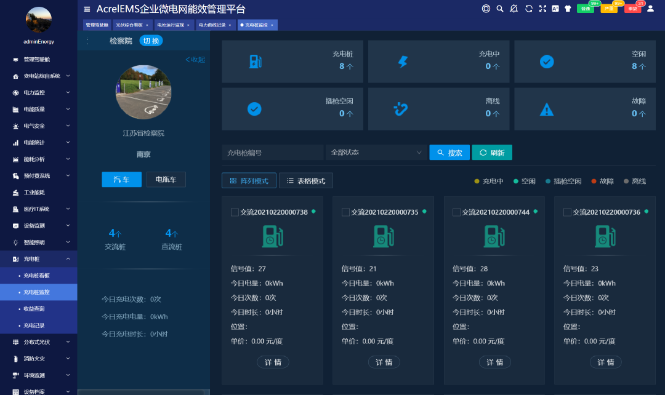
Task: Open global search from the top bar
Action: click(x=500, y=9)
